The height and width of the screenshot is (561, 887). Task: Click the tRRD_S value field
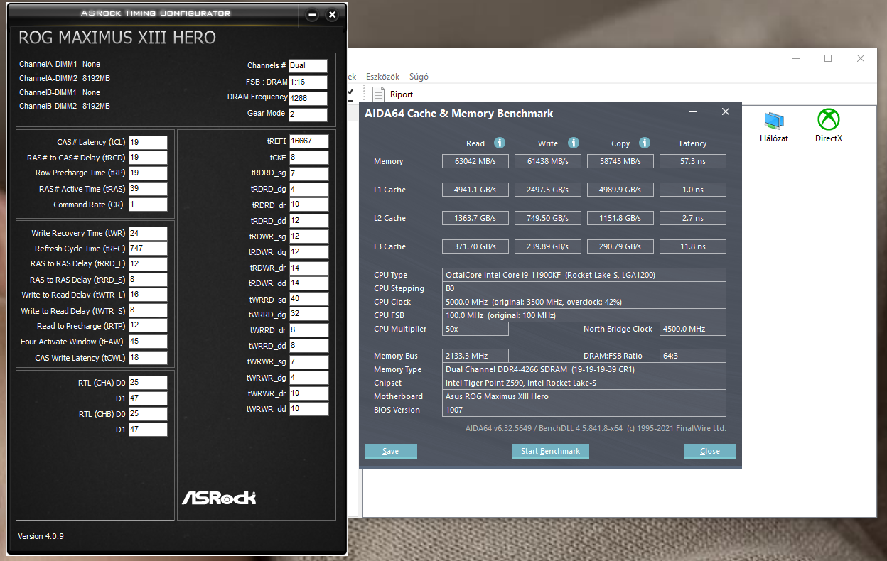[148, 280]
